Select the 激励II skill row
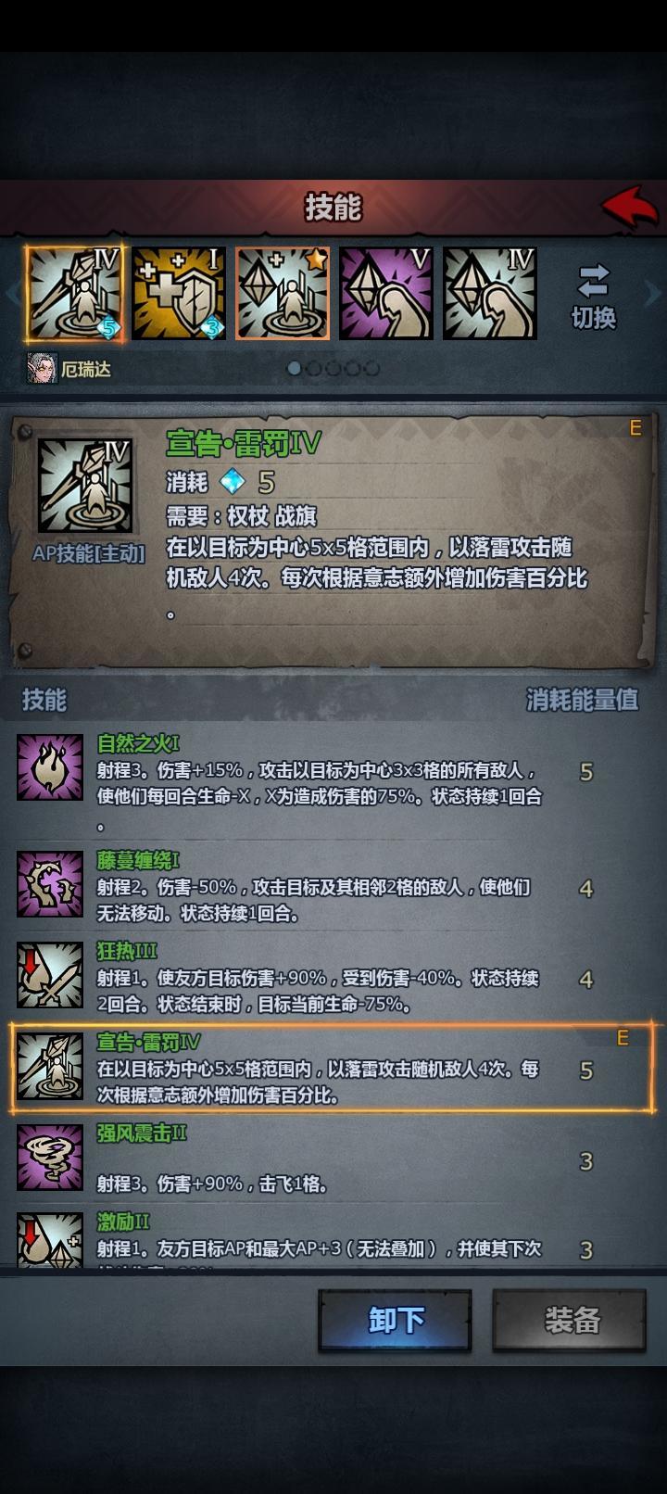 pyautogui.click(x=333, y=1237)
